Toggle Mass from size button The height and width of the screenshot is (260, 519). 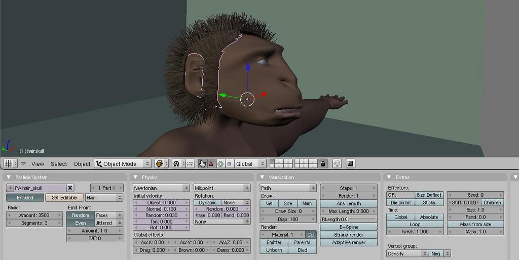475,224
